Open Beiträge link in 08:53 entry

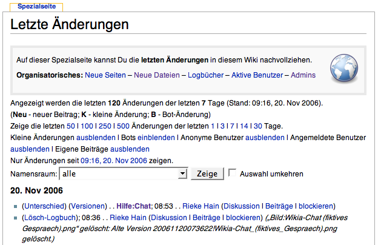tap(279, 206)
